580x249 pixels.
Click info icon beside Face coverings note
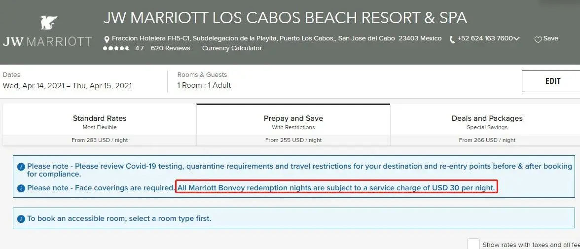coord(21,188)
